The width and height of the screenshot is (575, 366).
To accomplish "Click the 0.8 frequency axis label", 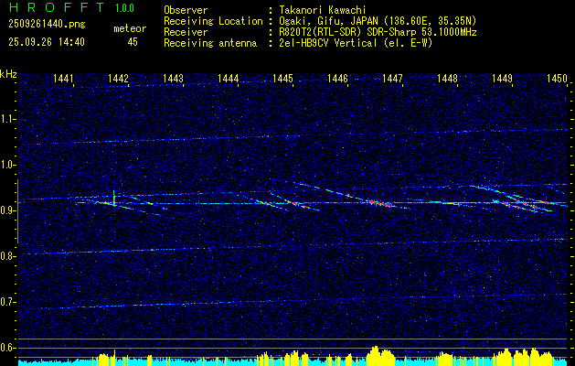I will point(8,256).
